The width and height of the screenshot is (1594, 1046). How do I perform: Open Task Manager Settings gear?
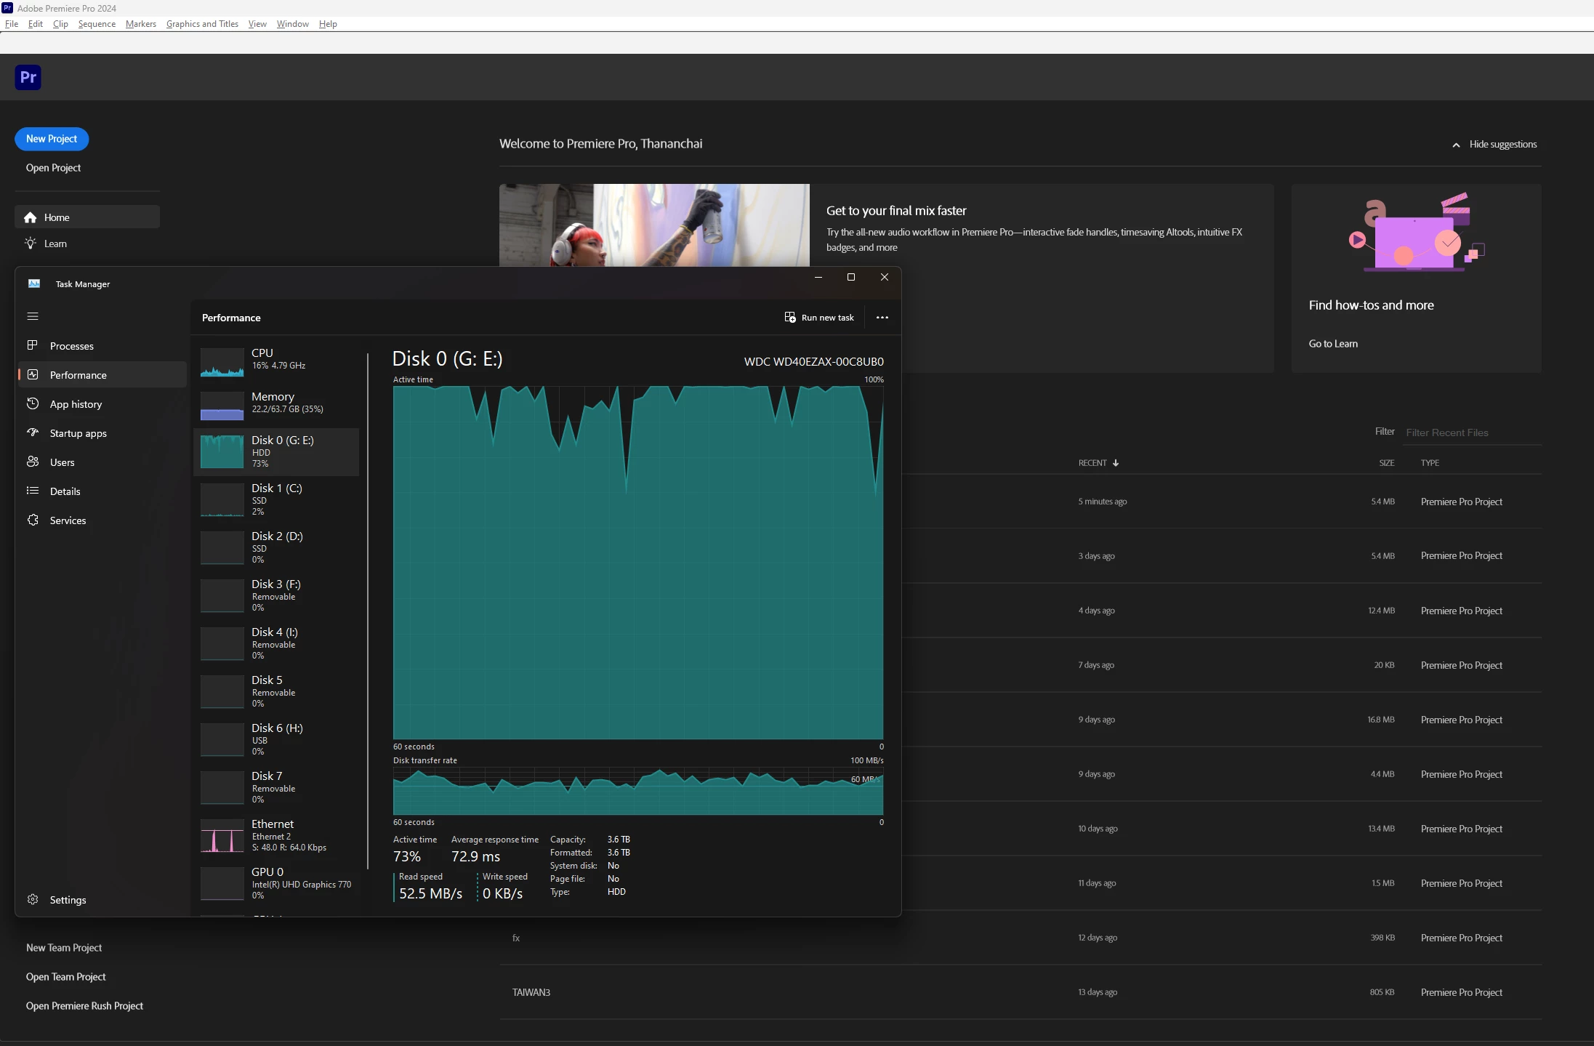[x=33, y=899]
